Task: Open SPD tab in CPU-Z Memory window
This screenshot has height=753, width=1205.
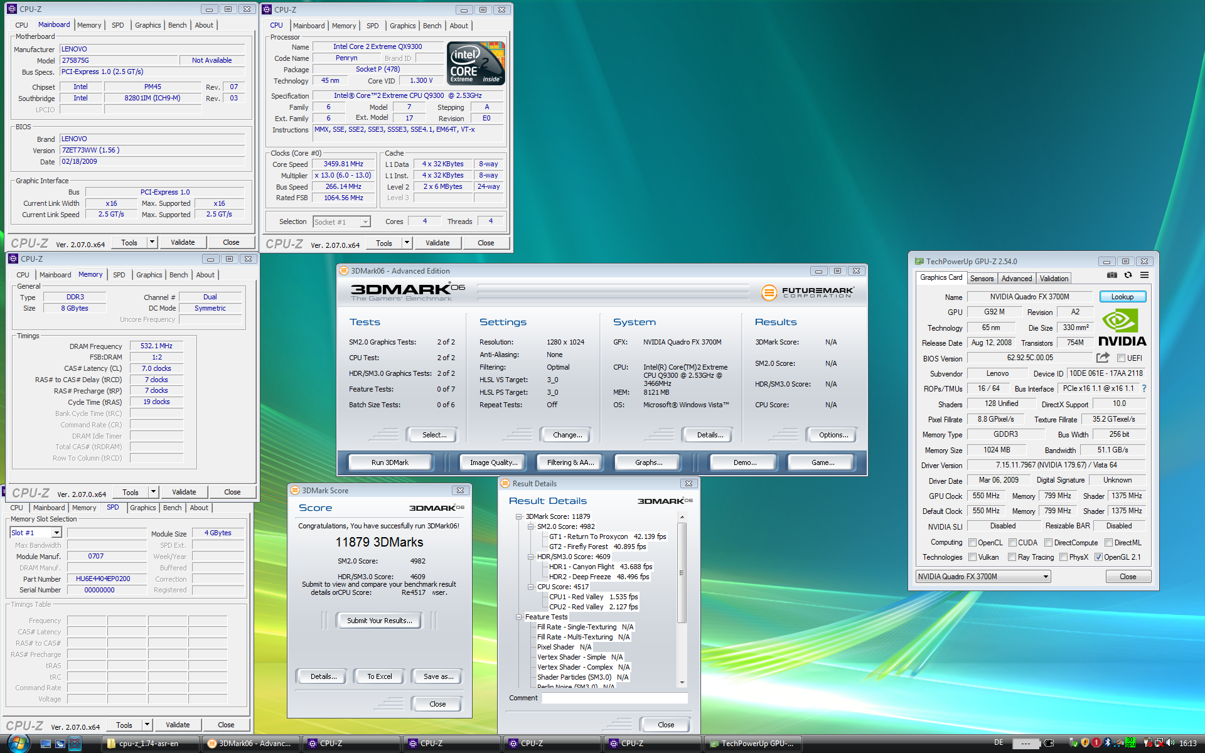Action: tap(119, 275)
